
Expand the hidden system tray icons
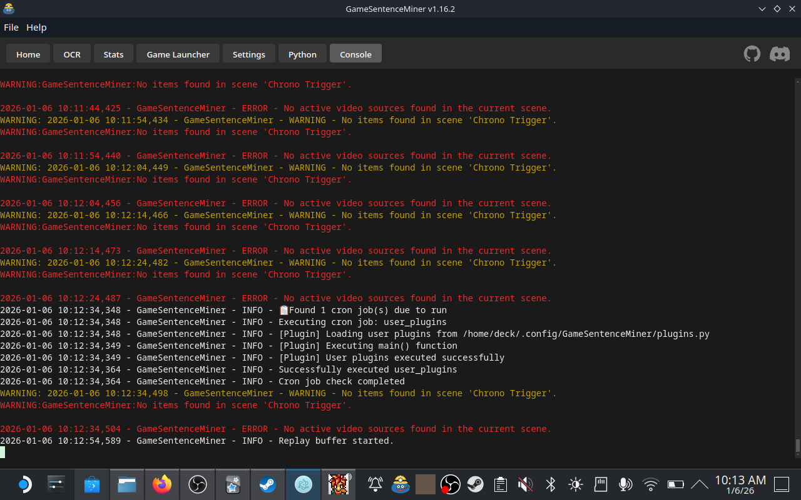click(700, 484)
